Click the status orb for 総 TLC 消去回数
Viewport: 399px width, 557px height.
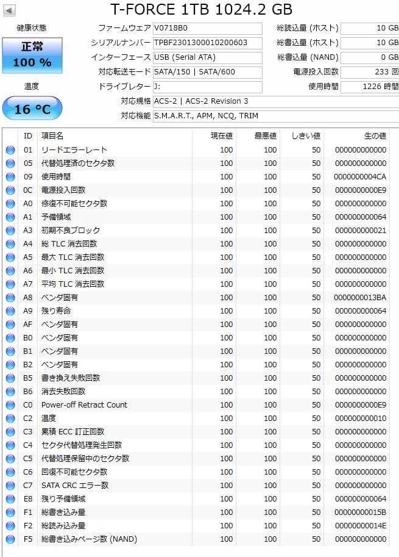pyautogui.click(x=10, y=244)
